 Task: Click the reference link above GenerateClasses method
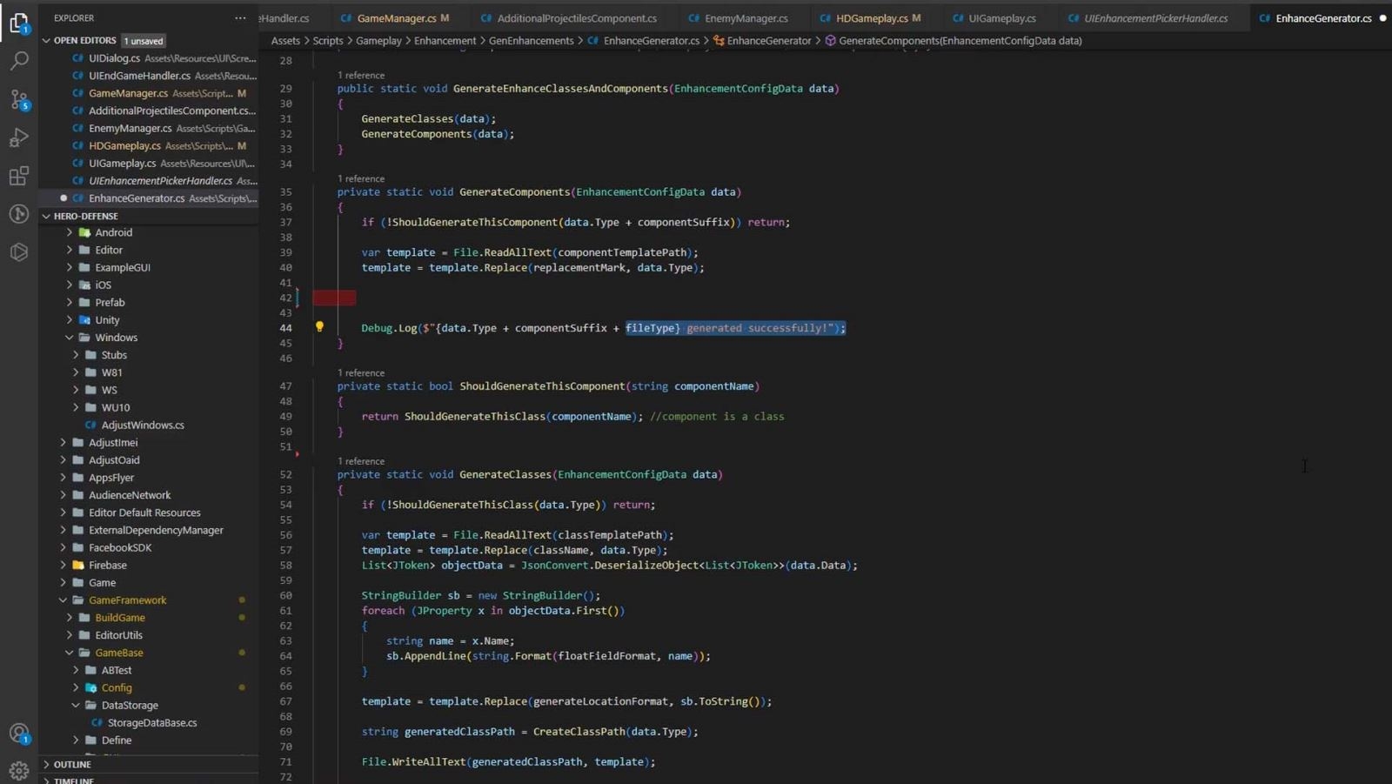361,461
